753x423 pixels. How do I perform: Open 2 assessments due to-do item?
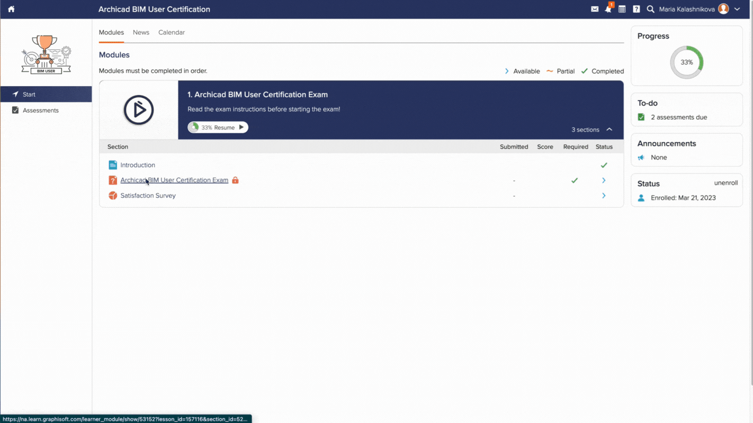(679, 117)
